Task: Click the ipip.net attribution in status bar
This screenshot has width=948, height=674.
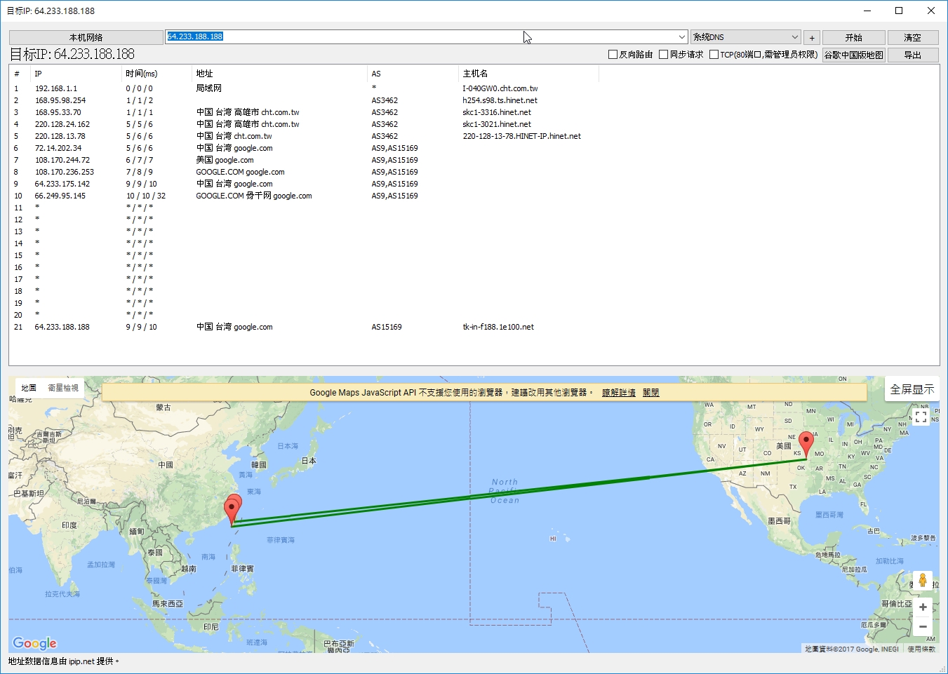Action: (81, 661)
